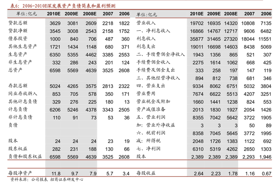279x185 pixels.
Task: Click the cell containing 110
Action: pyautogui.click(x=56, y=118)
